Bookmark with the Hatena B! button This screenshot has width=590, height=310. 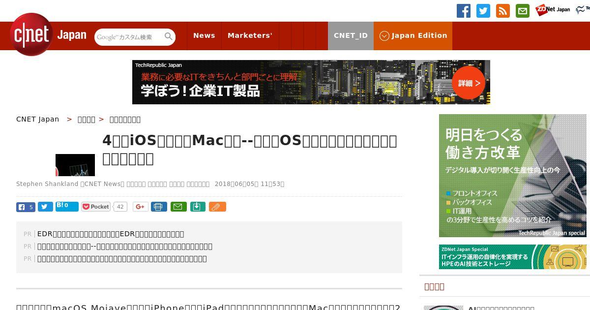click(67, 206)
